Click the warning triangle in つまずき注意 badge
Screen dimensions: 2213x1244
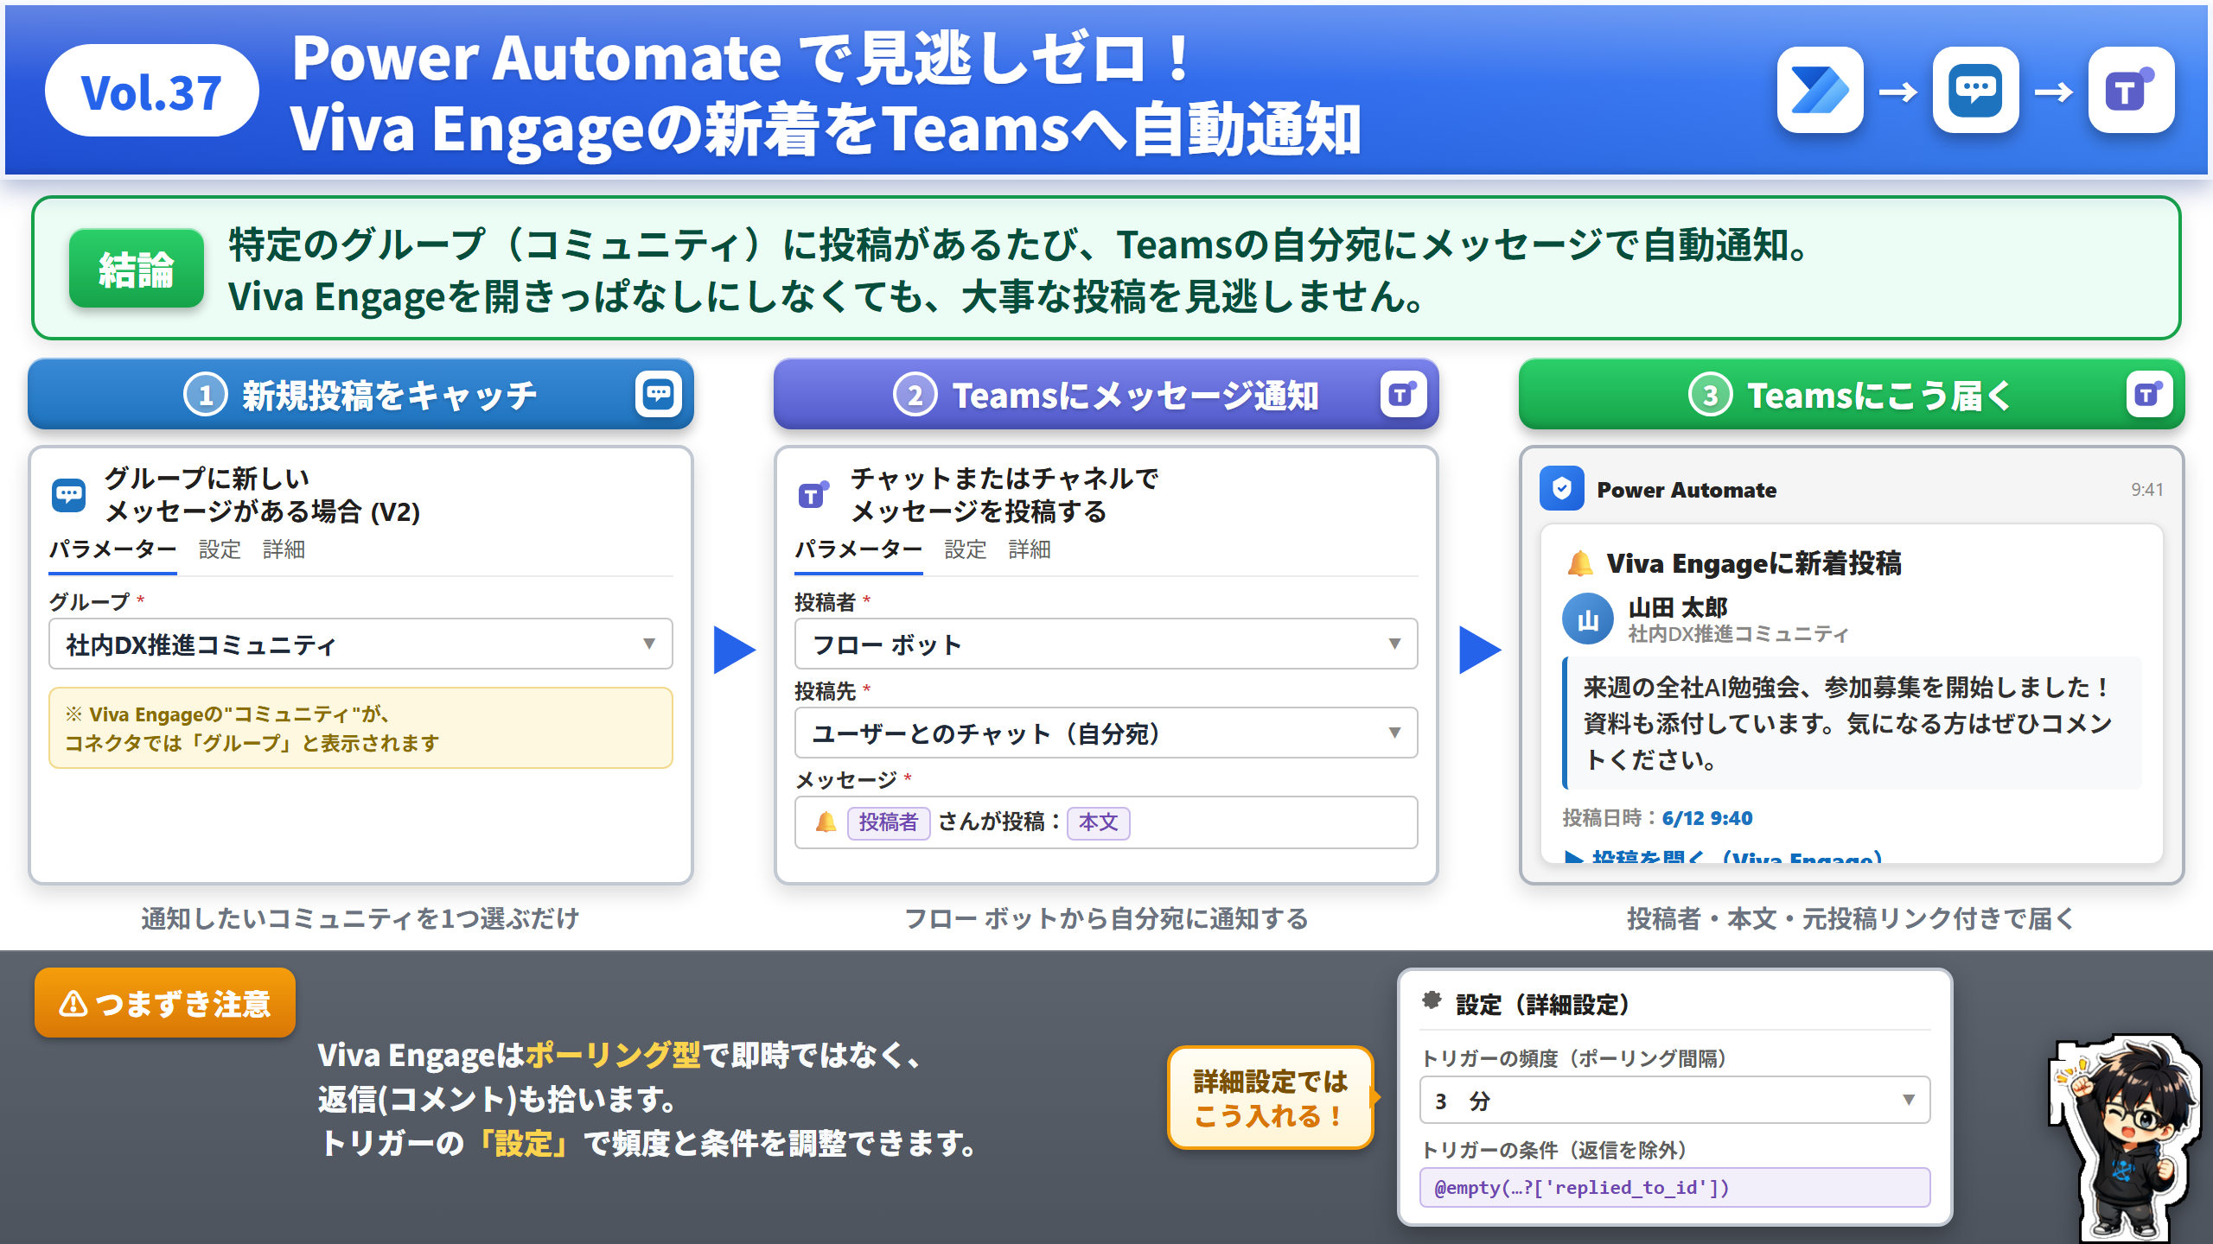73,1003
